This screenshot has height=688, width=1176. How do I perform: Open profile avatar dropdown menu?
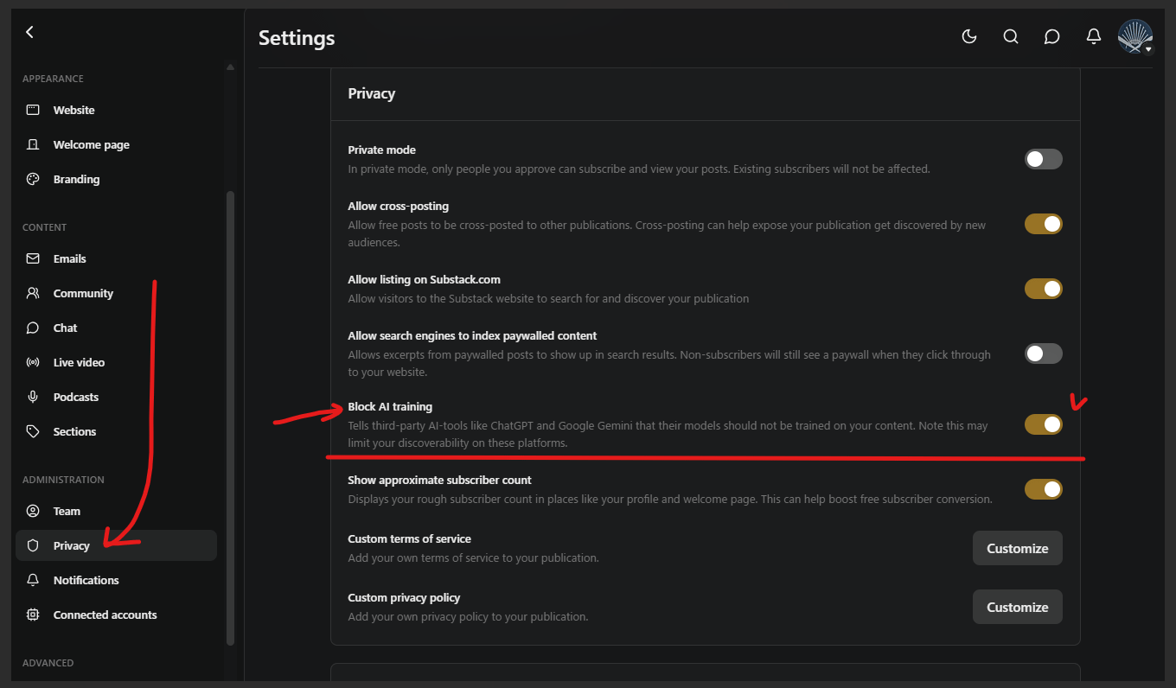tap(1135, 37)
